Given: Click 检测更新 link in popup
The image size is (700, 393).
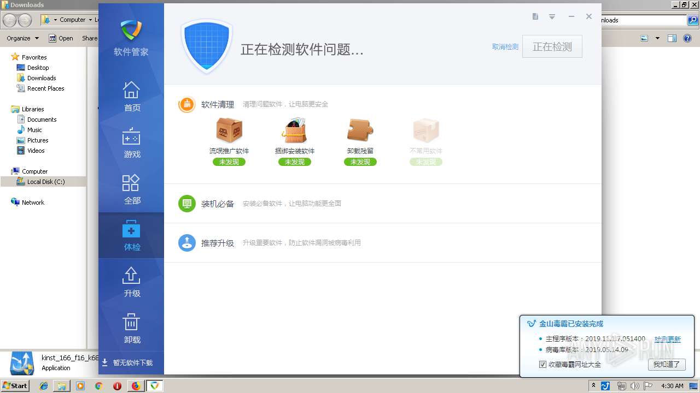Looking at the screenshot, I should 668,339.
